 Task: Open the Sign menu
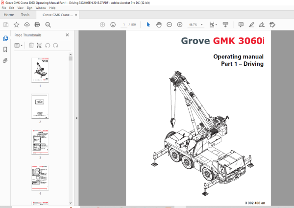[29, 8]
